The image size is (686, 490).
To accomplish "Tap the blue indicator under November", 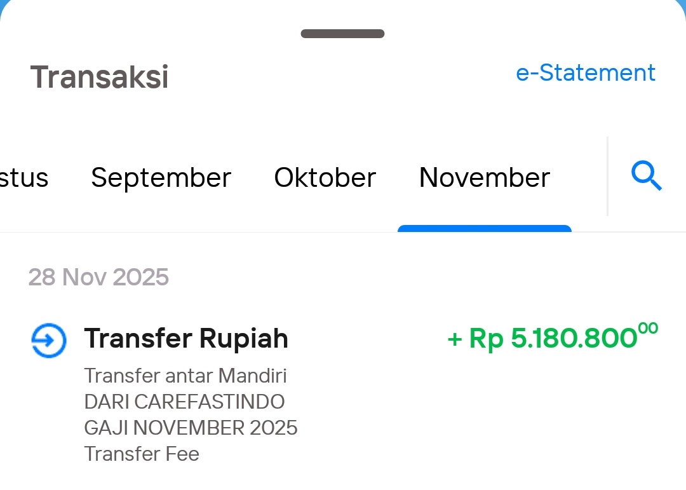I will [x=484, y=229].
